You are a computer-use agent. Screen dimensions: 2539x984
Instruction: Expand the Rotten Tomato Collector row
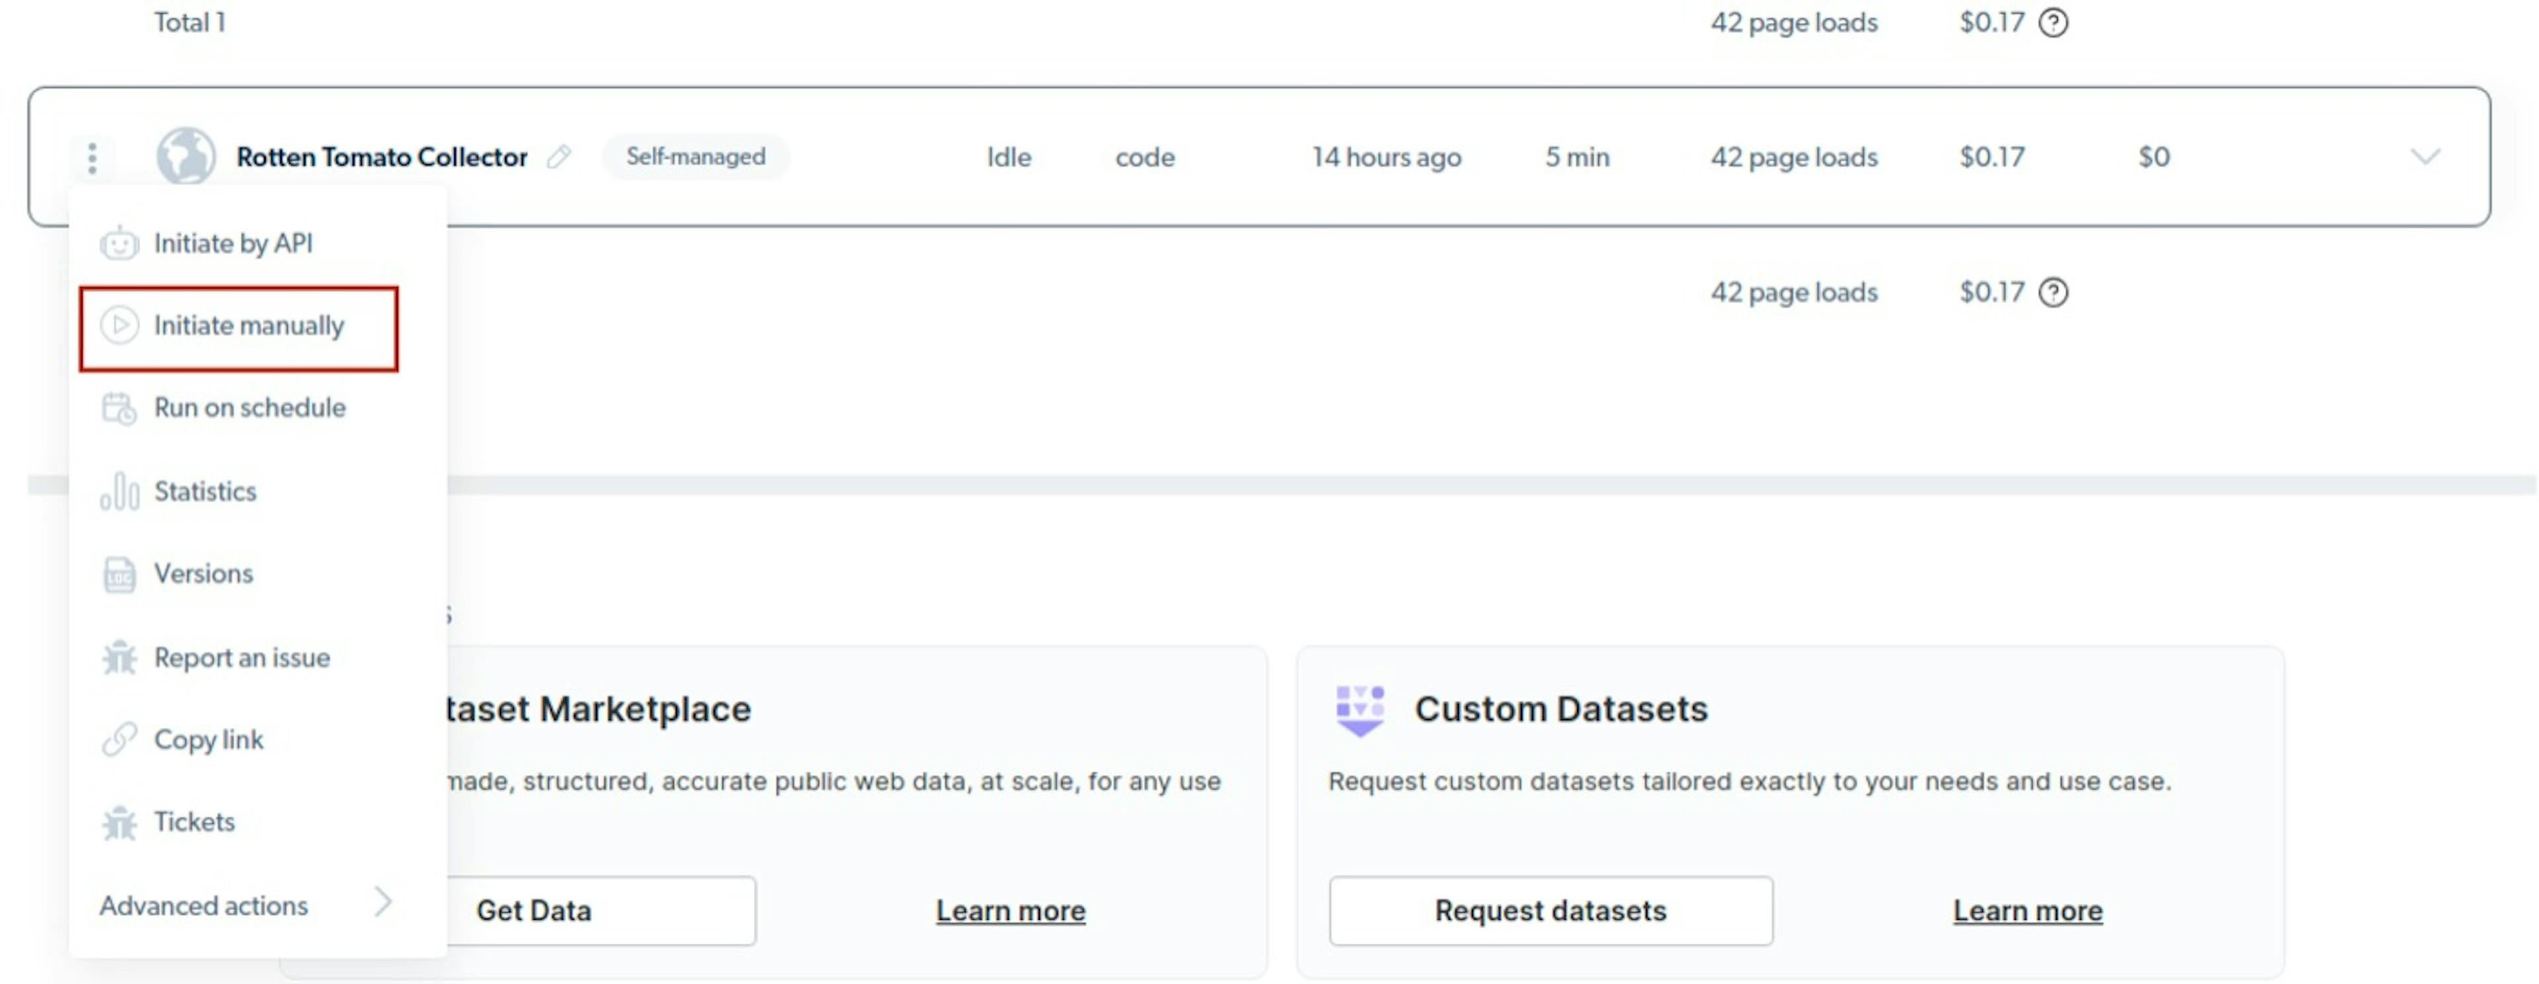click(2424, 157)
